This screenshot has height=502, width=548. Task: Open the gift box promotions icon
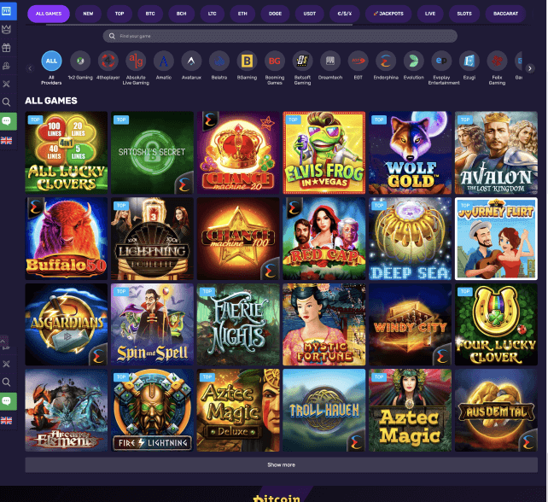click(x=6, y=48)
